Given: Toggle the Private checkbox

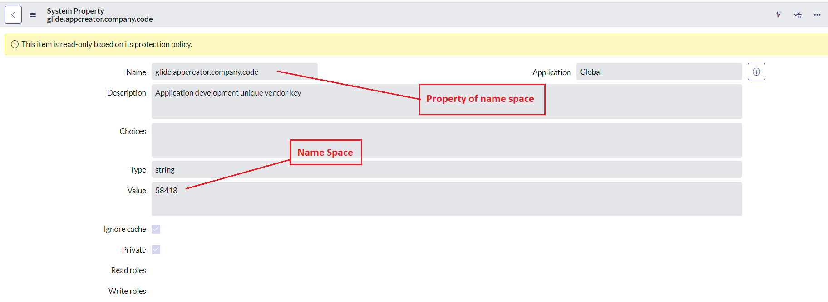Looking at the screenshot, I should tap(156, 250).
